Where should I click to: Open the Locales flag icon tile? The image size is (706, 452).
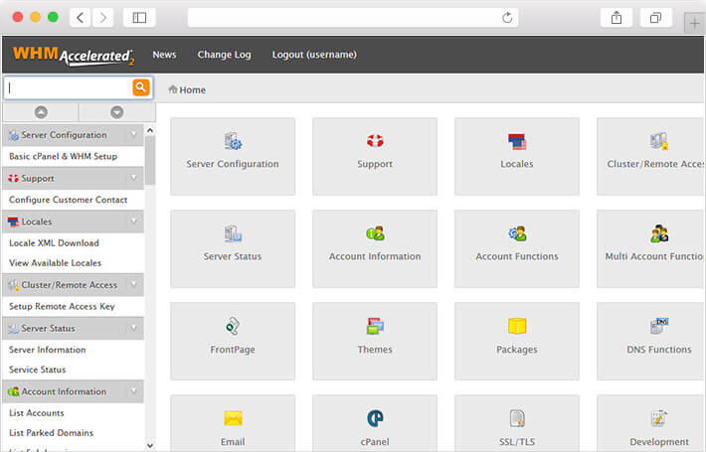point(517,156)
